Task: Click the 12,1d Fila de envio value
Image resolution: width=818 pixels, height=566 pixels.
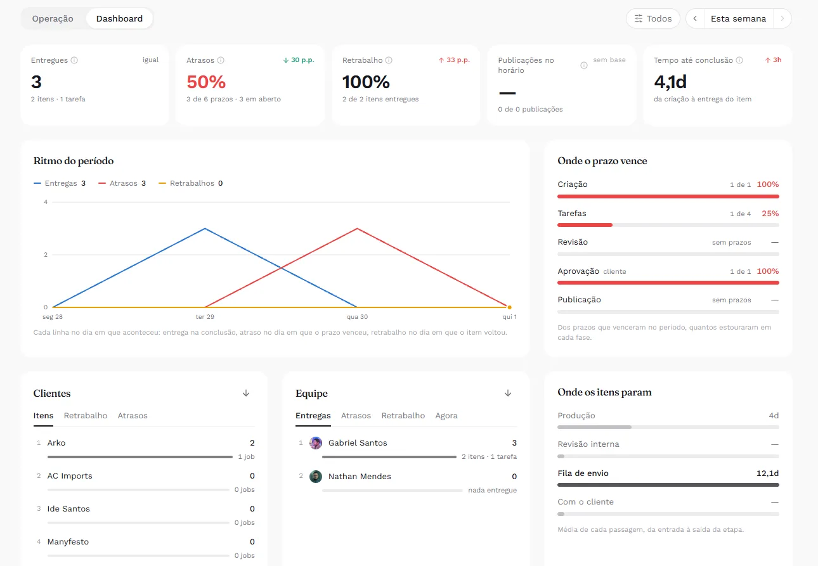Action: 767,473
